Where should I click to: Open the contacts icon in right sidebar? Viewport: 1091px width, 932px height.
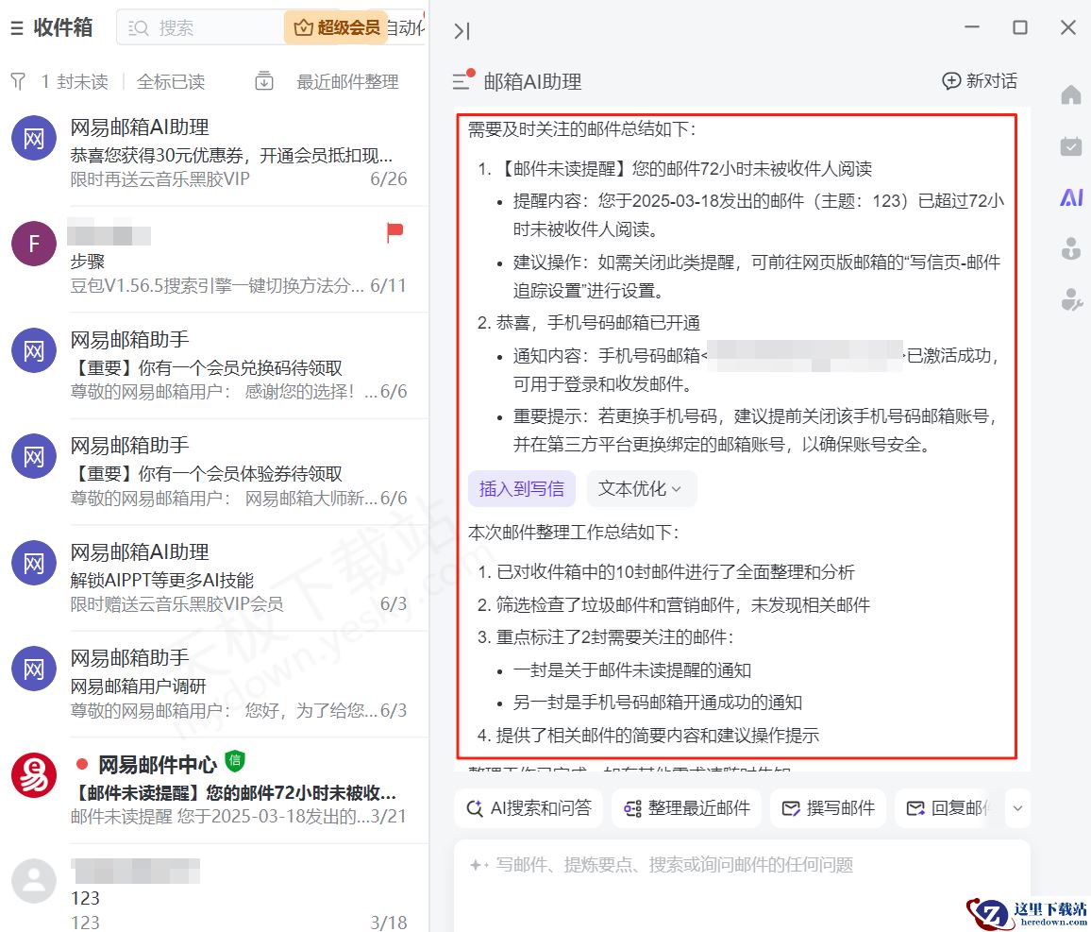coord(1071,247)
